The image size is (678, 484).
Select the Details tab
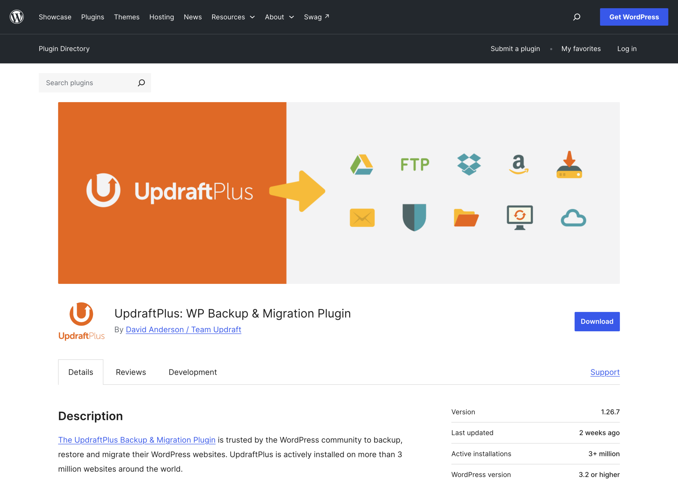81,372
